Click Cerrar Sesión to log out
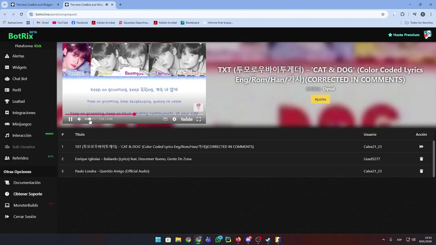This screenshot has height=245, width=436. [x=25, y=217]
